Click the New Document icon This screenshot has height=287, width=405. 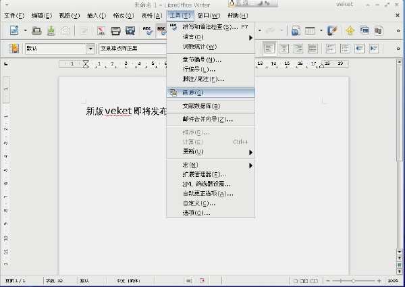point(14,30)
